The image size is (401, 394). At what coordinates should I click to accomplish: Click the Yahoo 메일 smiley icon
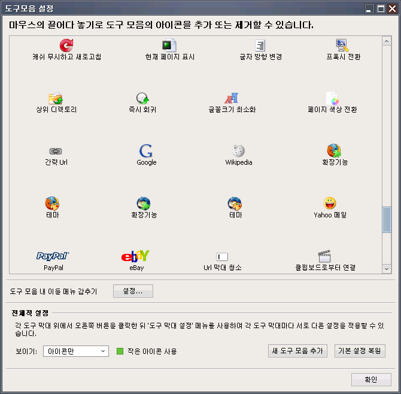[330, 204]
